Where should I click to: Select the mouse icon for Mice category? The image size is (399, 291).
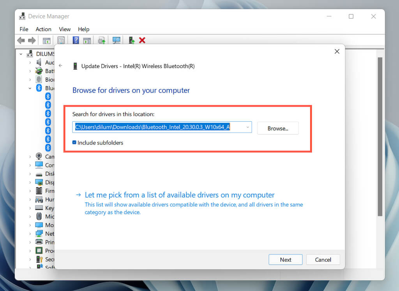click(x=39, y=216)
